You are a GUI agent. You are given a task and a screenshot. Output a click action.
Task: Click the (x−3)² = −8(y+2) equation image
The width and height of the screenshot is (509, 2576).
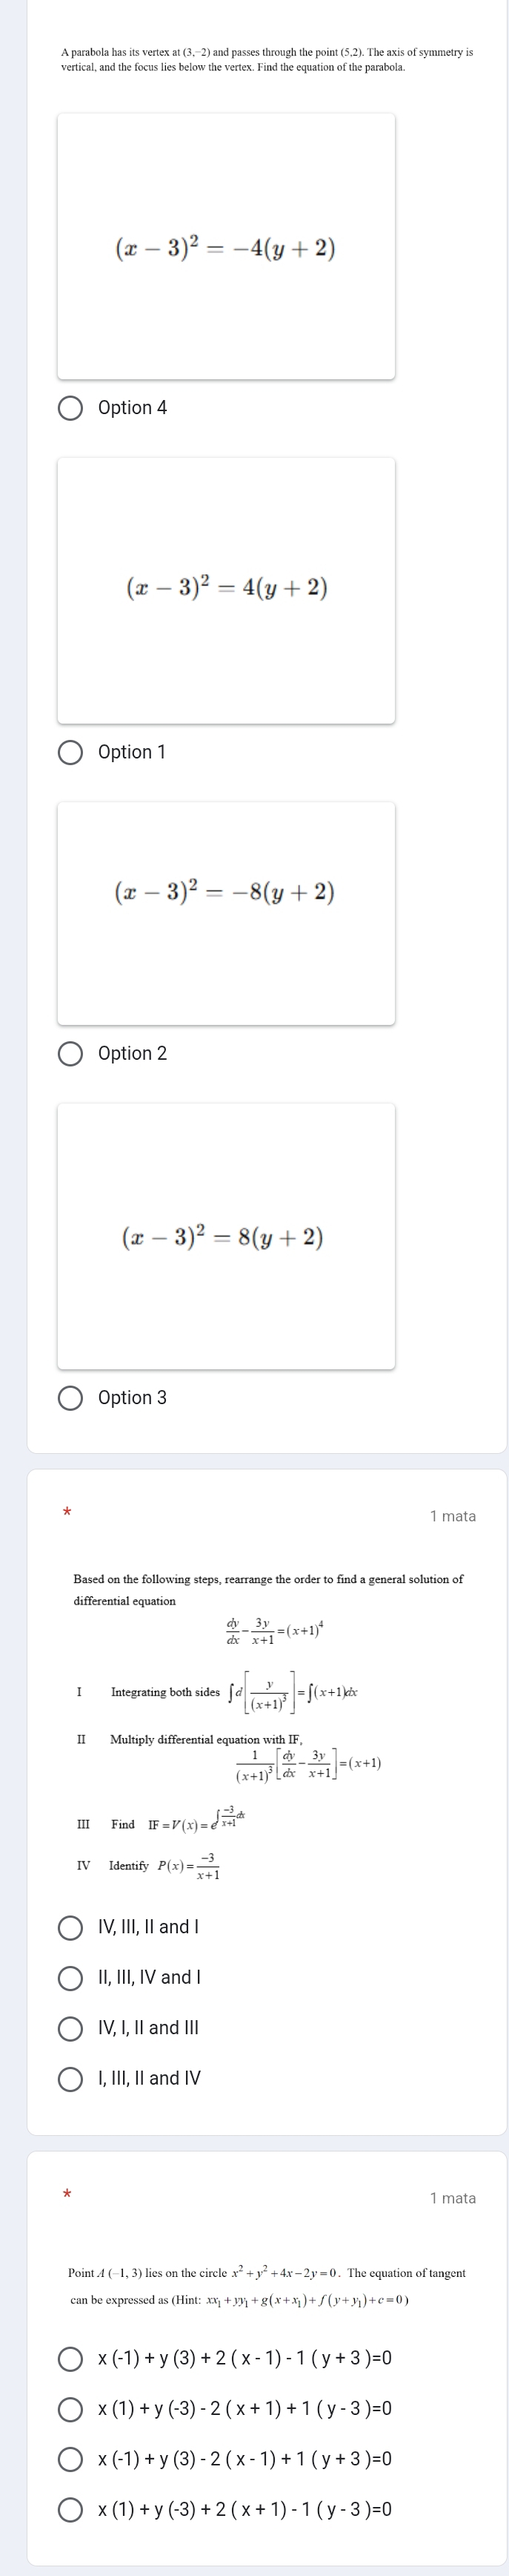click(x=225, y=913)
